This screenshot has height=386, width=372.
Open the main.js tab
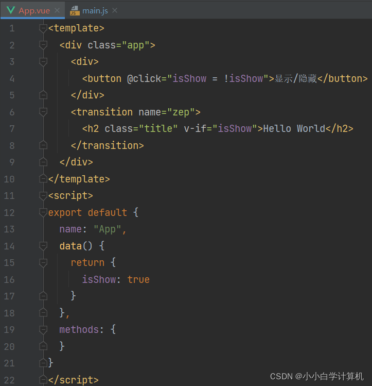click(x=95, y=11)
